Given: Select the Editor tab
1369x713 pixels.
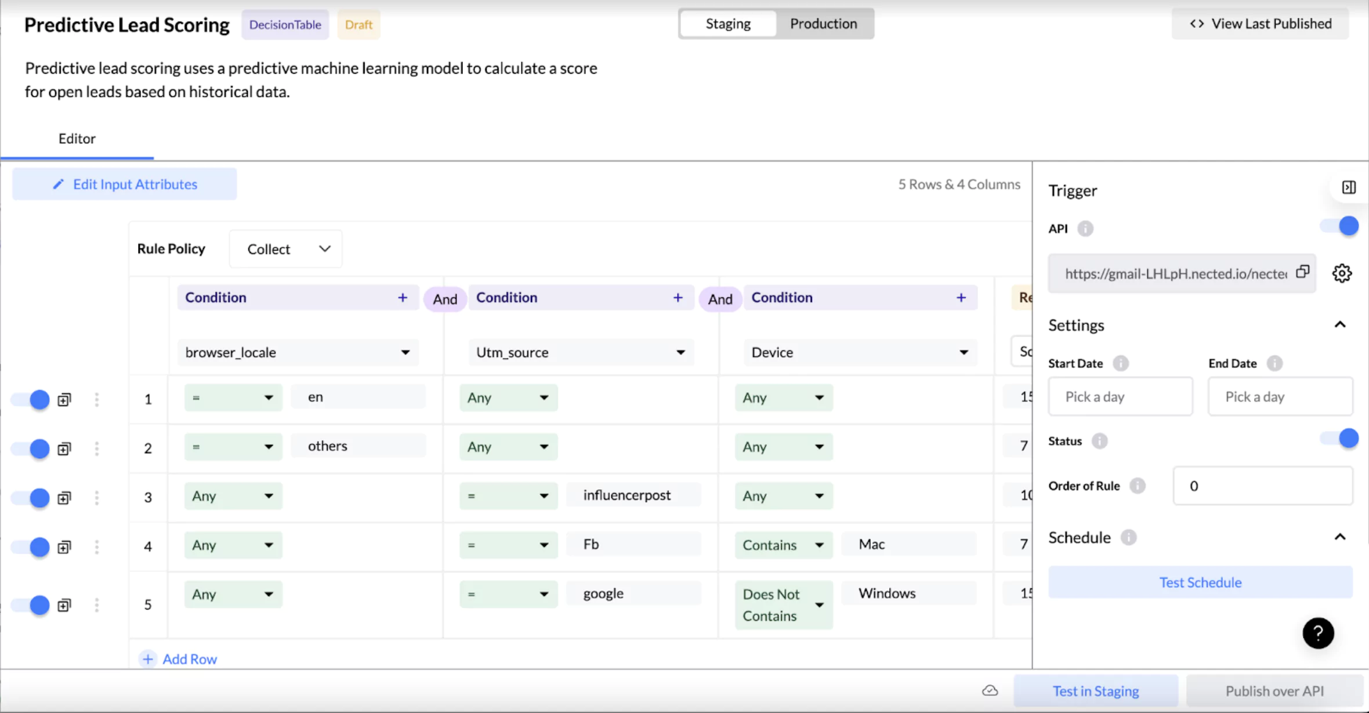Looking at the screenshot, I should pos(77,139).
